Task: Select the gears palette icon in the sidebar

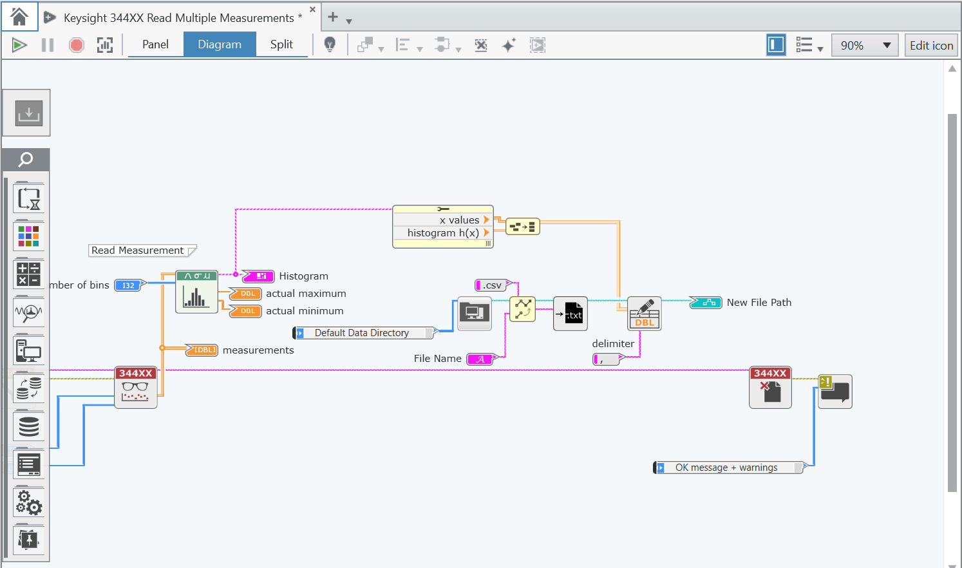Action: [x=28, y=503]
